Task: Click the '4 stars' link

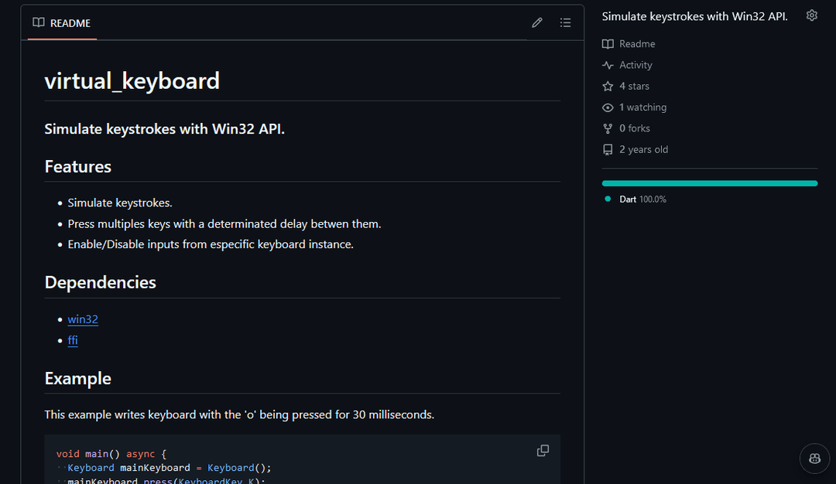Action: 634,86
